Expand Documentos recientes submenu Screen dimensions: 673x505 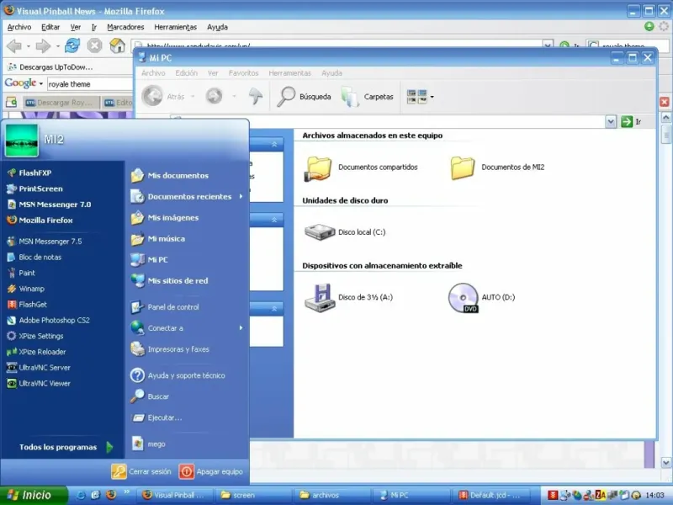pyautogui.click(x=241, y=196)
